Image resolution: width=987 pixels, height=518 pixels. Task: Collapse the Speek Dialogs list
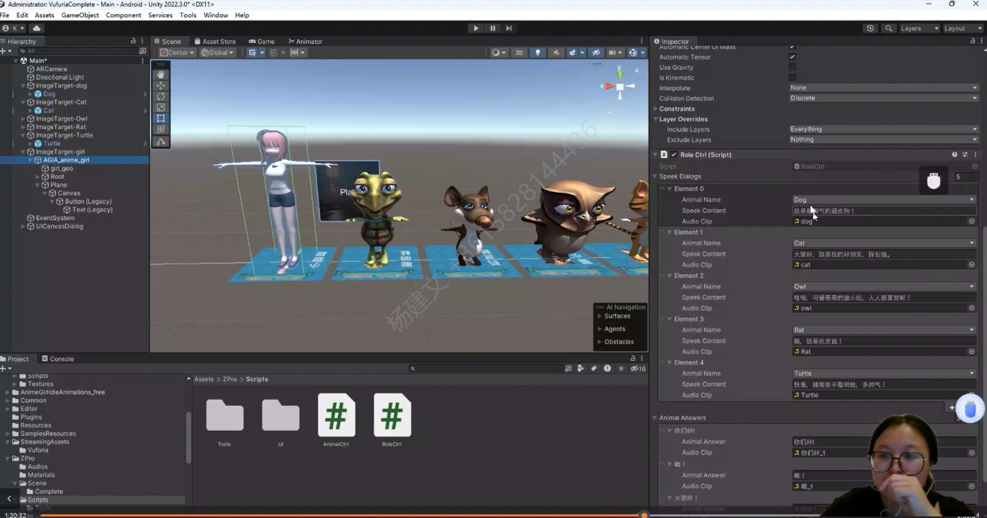coord(656,176)
